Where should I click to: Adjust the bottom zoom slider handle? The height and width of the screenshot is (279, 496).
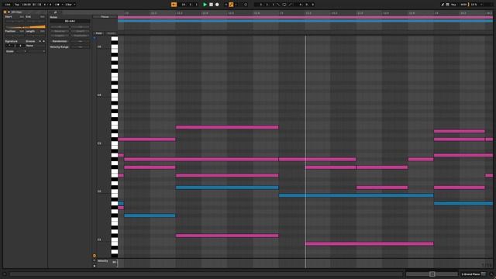click(432, 274)
